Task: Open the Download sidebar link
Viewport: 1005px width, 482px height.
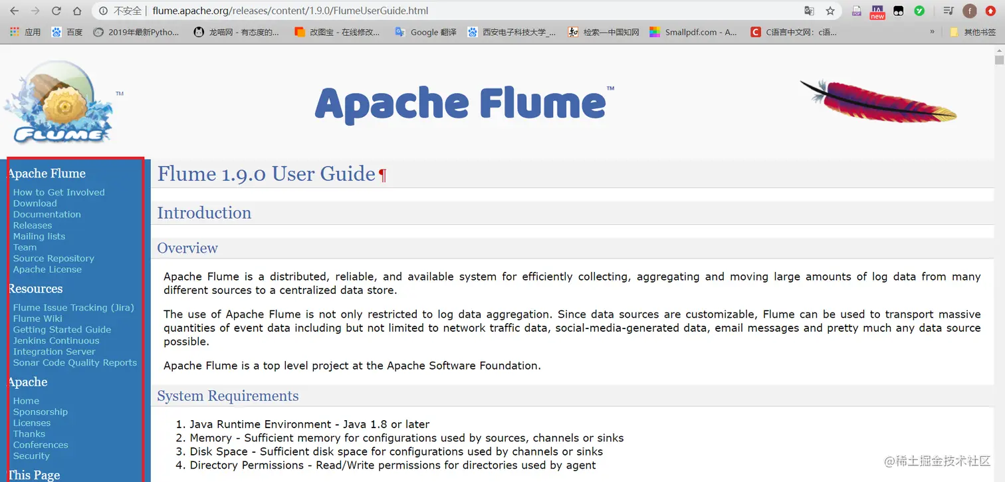Action: 35,203
